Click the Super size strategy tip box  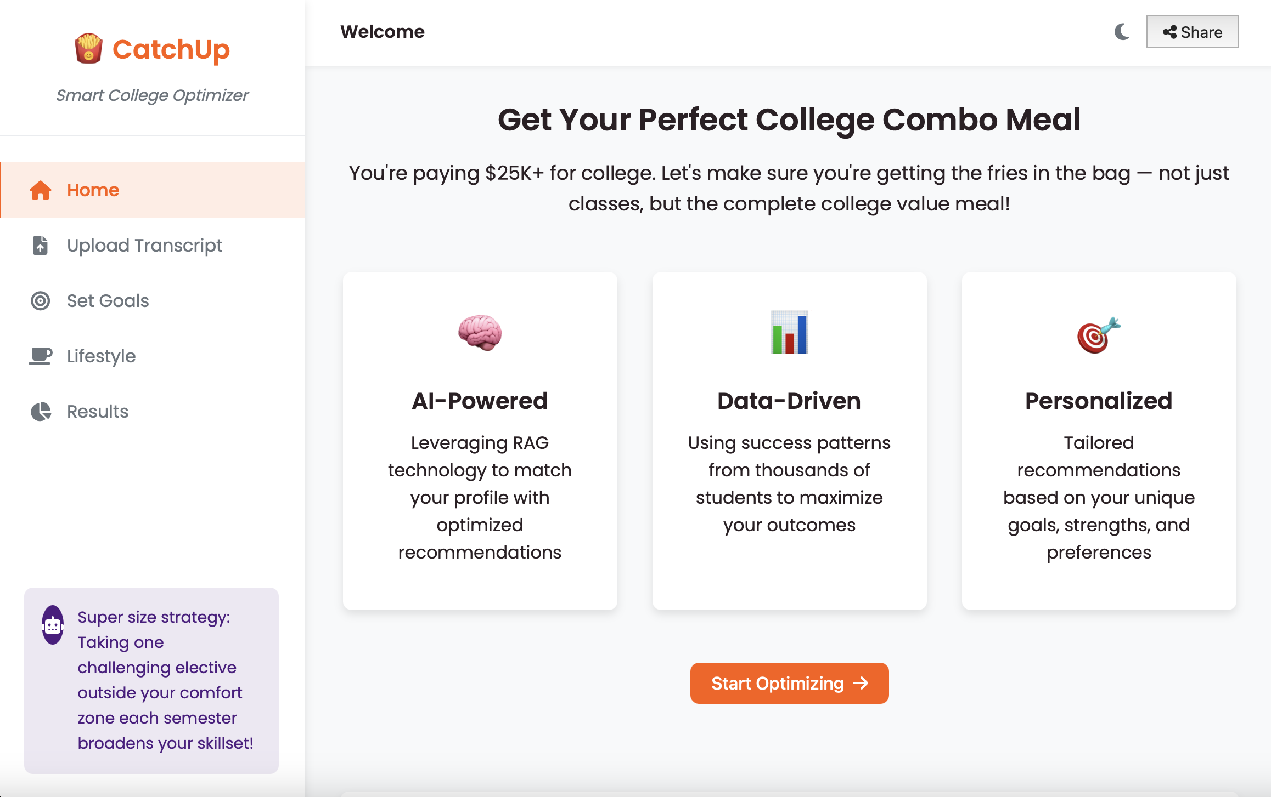click(x=151, y=680)
